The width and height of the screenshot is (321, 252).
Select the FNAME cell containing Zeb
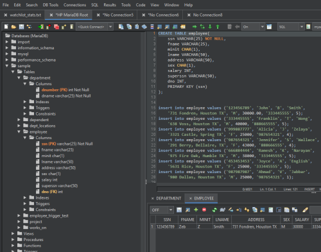click(187, 226)
